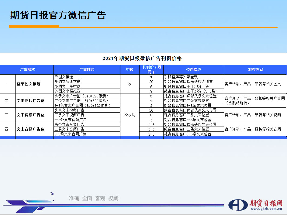Click the 整条图文推送 row label

tap(28, 84)
